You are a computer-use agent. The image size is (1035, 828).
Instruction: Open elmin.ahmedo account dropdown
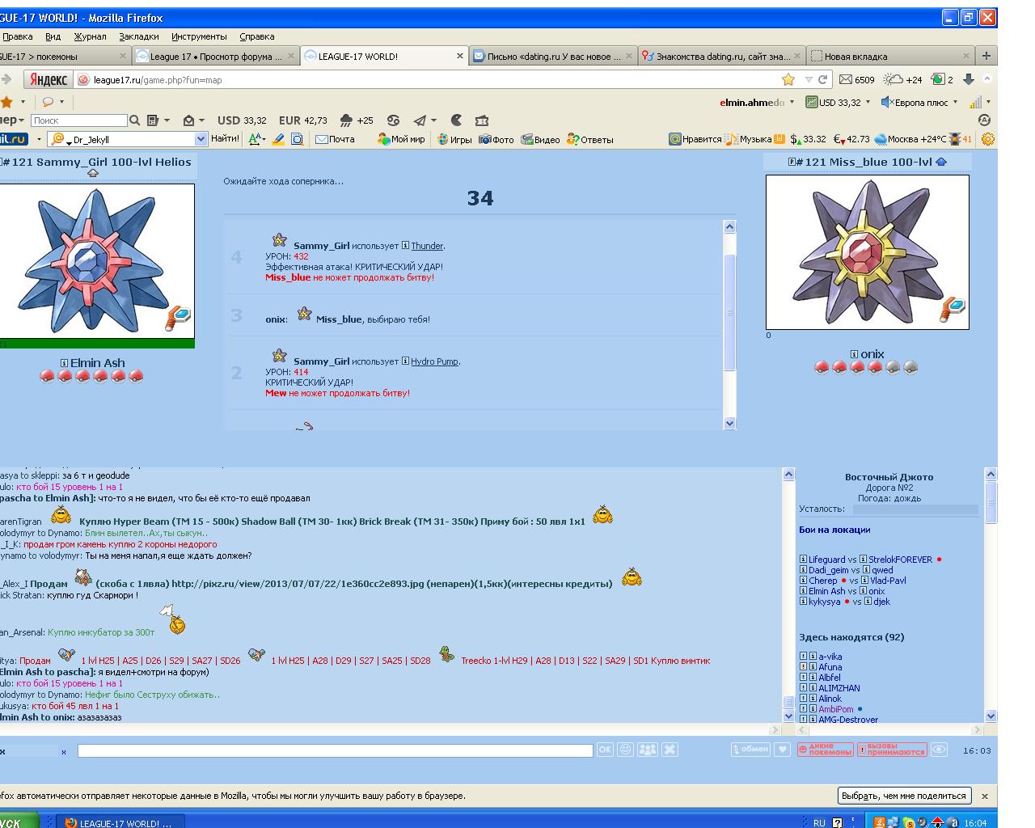(757, 102)
